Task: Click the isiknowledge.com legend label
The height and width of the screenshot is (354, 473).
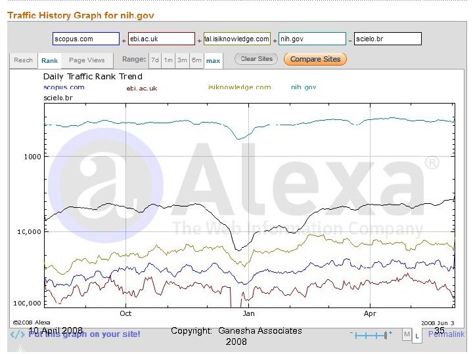Action: pos(240,87)
